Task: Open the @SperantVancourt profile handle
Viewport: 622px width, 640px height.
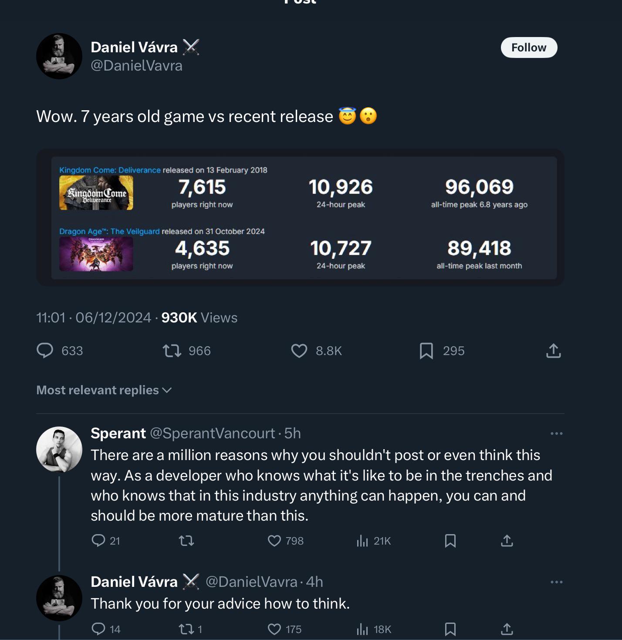Action: click(213, 433)
